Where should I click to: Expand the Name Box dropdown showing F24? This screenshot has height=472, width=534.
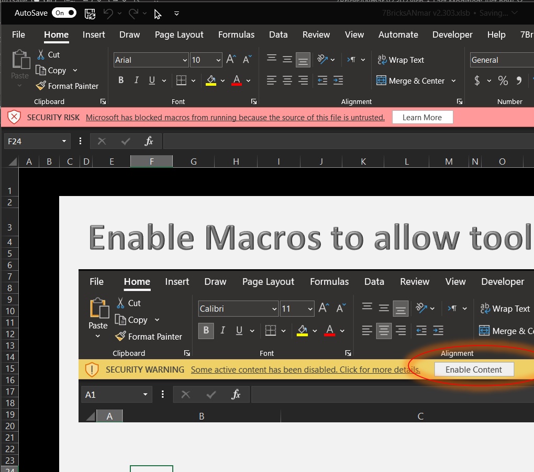[x=64, y=141]
